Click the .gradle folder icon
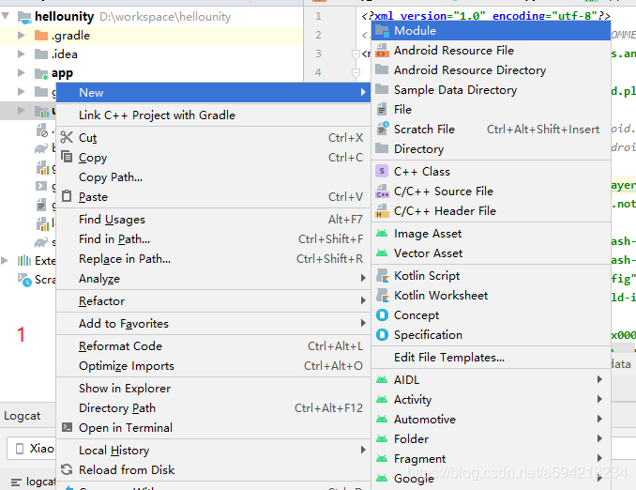The height and width of the screenshot is (490, 636). tap(41, 36)
